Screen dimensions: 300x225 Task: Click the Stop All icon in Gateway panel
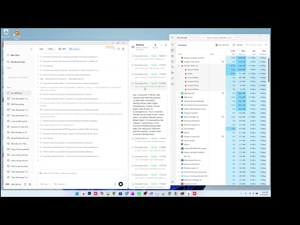155,45
